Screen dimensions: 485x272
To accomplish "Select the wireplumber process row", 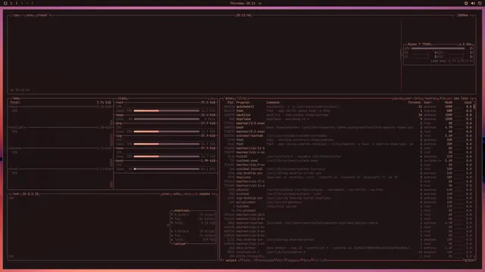I will 349,202.
